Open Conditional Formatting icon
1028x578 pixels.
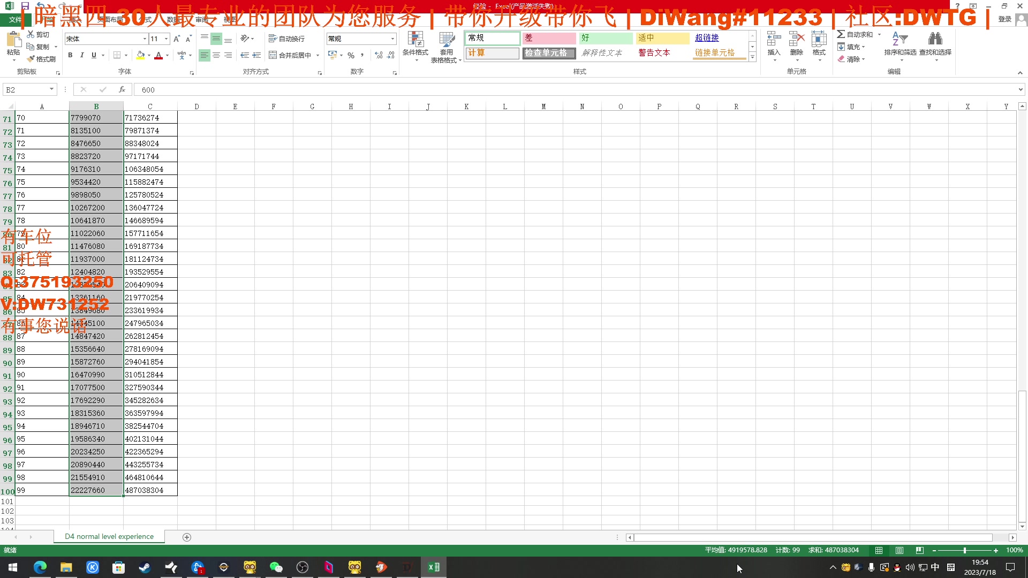[x=415, y=40]
